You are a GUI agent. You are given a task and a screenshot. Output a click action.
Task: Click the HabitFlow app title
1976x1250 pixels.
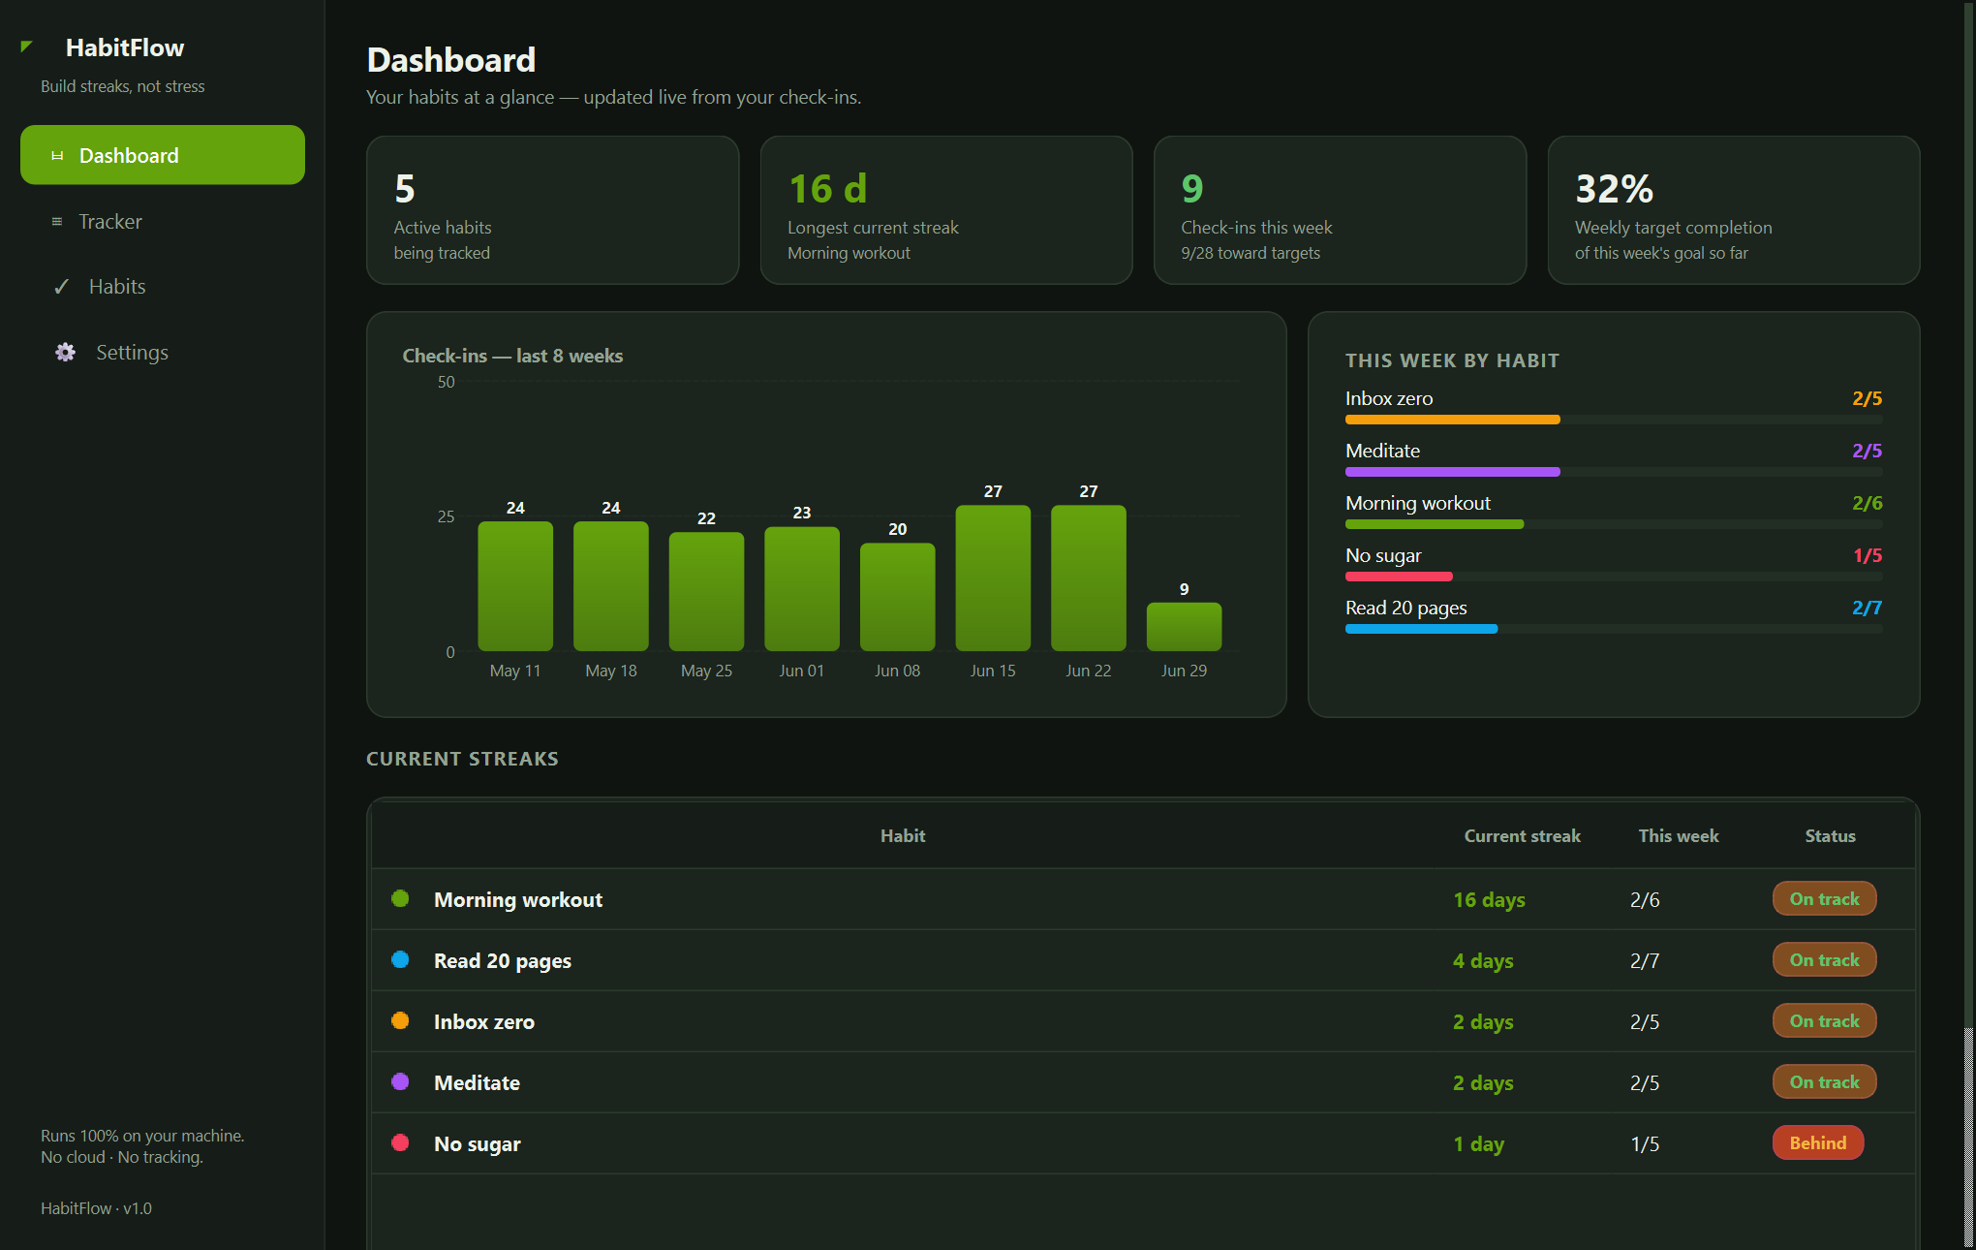pyautogui.click(x=125, y=47)
